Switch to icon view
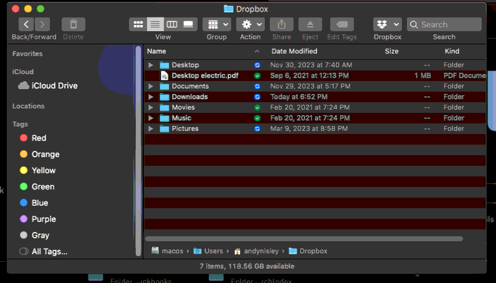496x283 pixels. click(x=138, y=24)
